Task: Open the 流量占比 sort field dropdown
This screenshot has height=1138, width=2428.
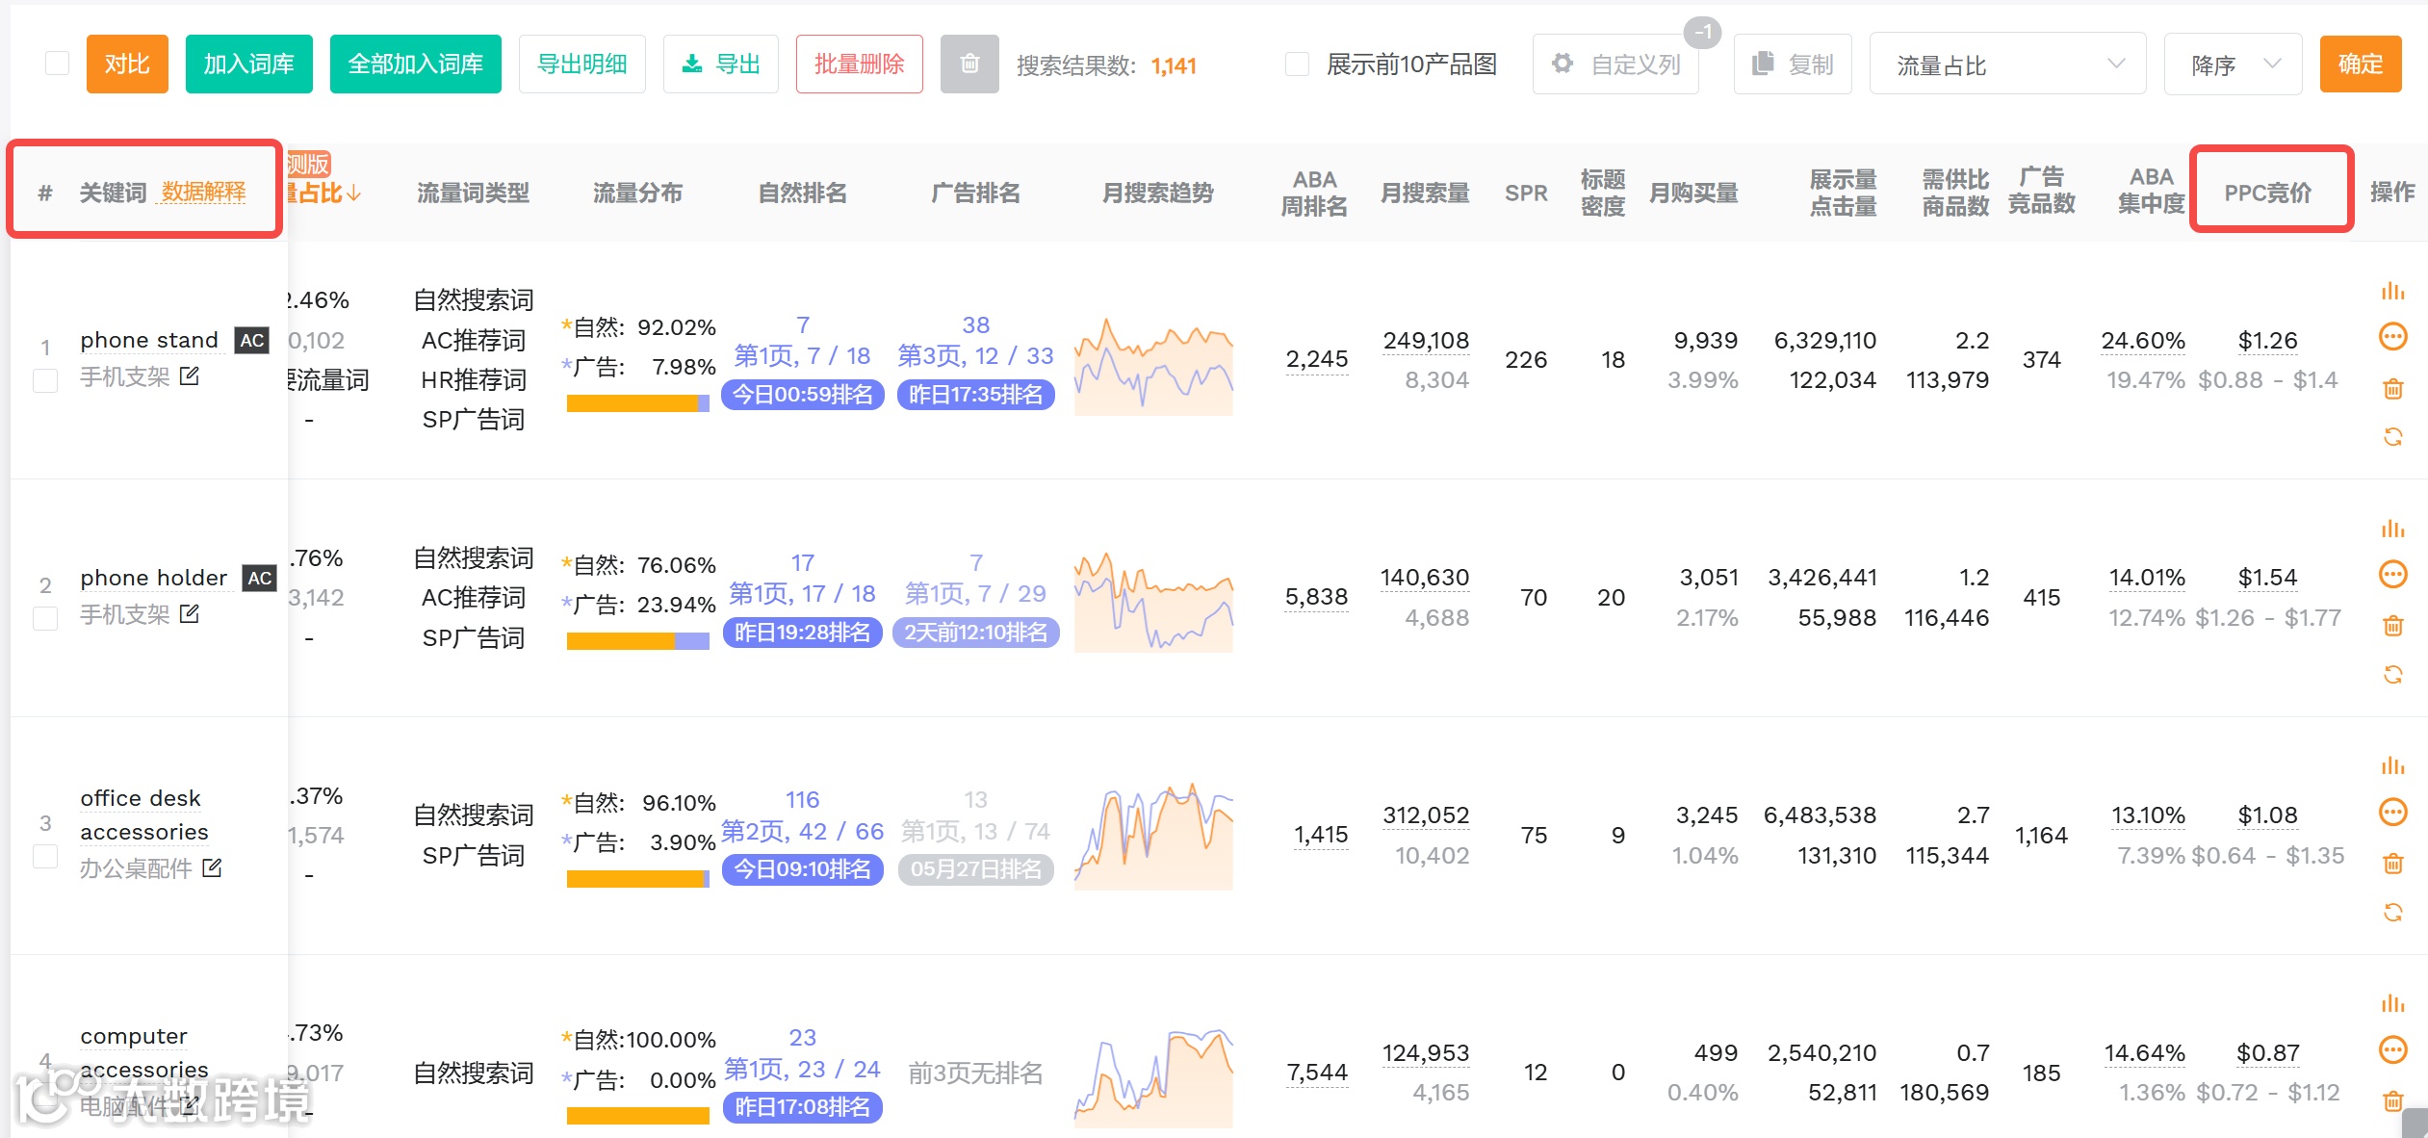Action: click(x=2006, y=65)
